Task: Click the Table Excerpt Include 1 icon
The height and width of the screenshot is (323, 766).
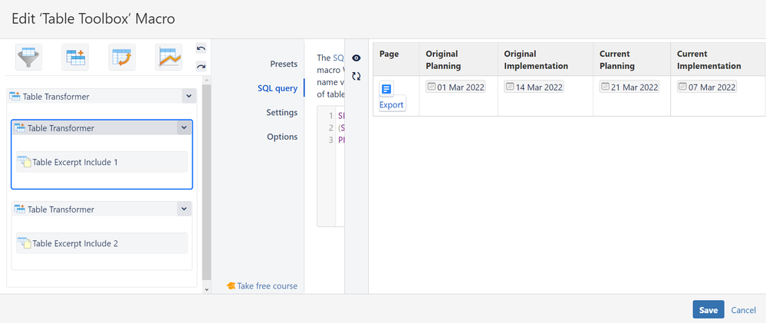Action: click(x=25, y=162)
